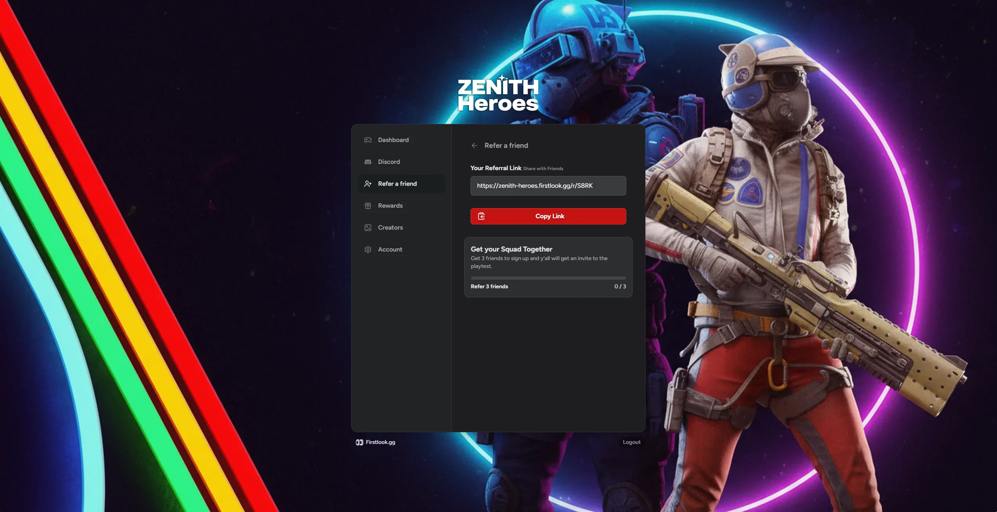Click the Refer 3 friends progress bar
The width and height of the screenshot is (997, 512).
coord(548,278)
